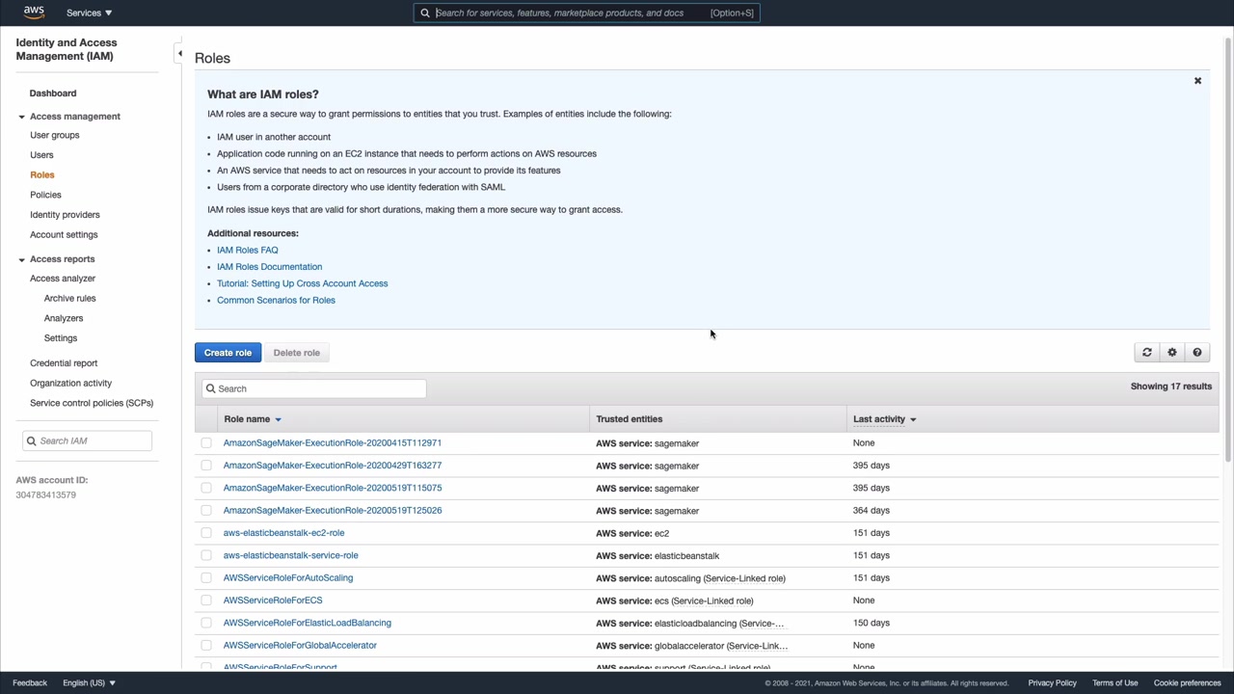The image size is (1234, 694).
Task: Click the sort arrow beside Last activity
Action: pos(913,419)
